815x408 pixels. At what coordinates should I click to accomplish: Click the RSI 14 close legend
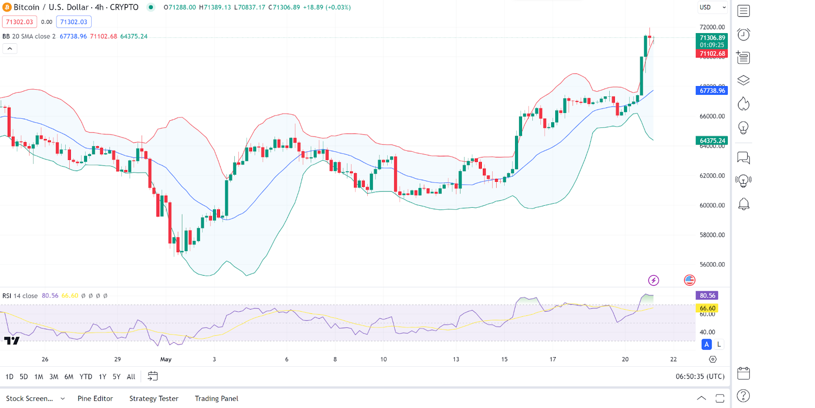[x=20, y=296]
